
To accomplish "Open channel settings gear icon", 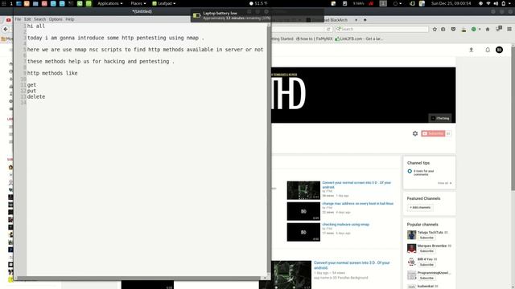I will click(415, 133).
